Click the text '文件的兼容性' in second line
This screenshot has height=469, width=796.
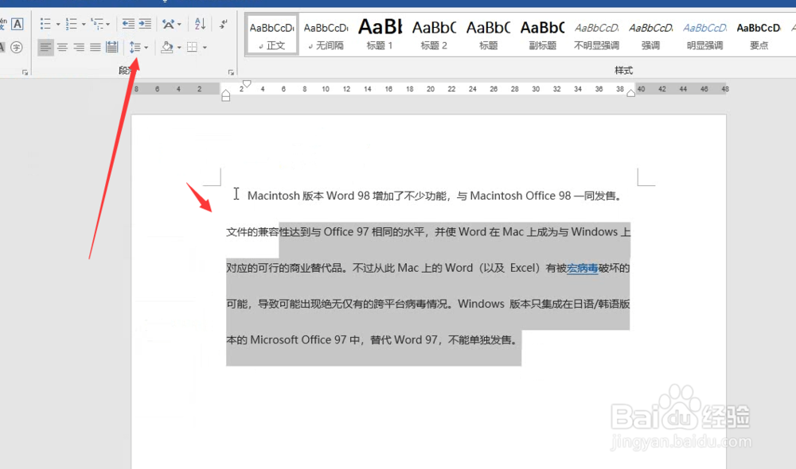pos(258,231)
